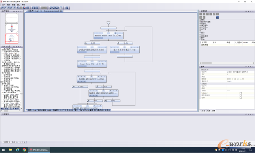
Task: Open Google Chrome from the taskbar
Action: [x=24, y=150]
